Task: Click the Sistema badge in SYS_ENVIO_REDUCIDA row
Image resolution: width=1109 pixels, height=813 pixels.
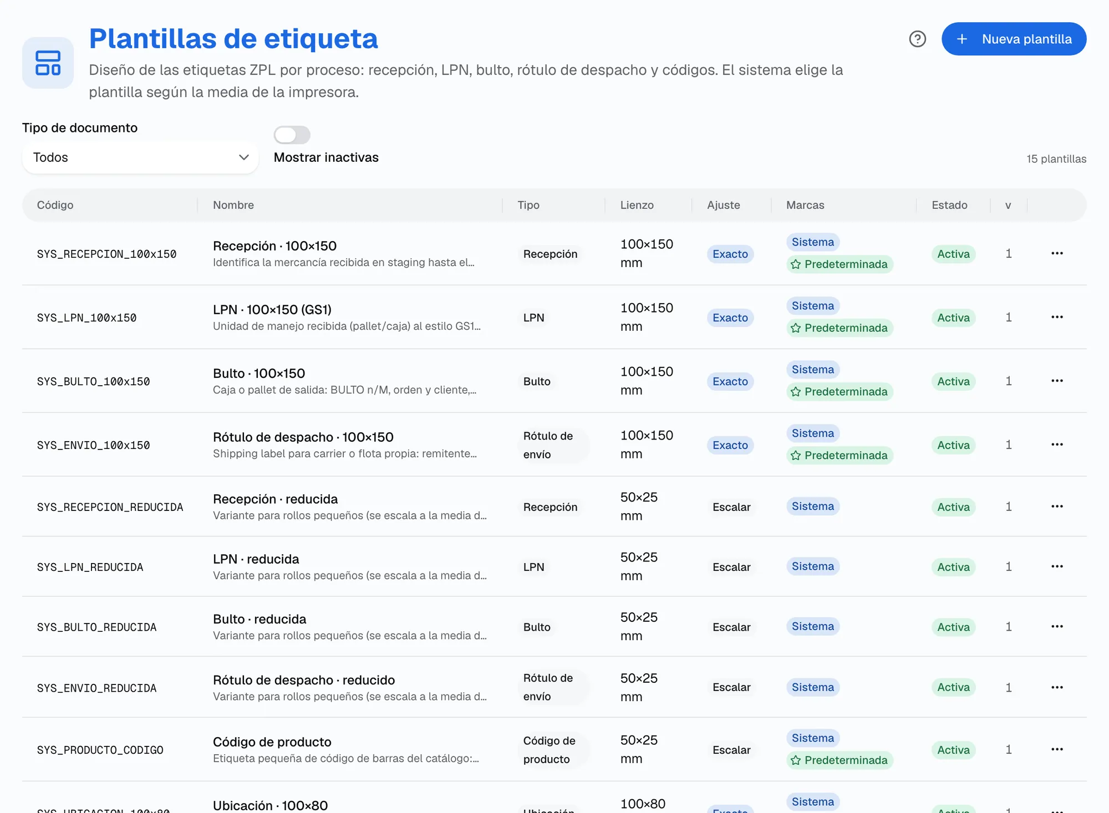Action: [x=813, y=687]
